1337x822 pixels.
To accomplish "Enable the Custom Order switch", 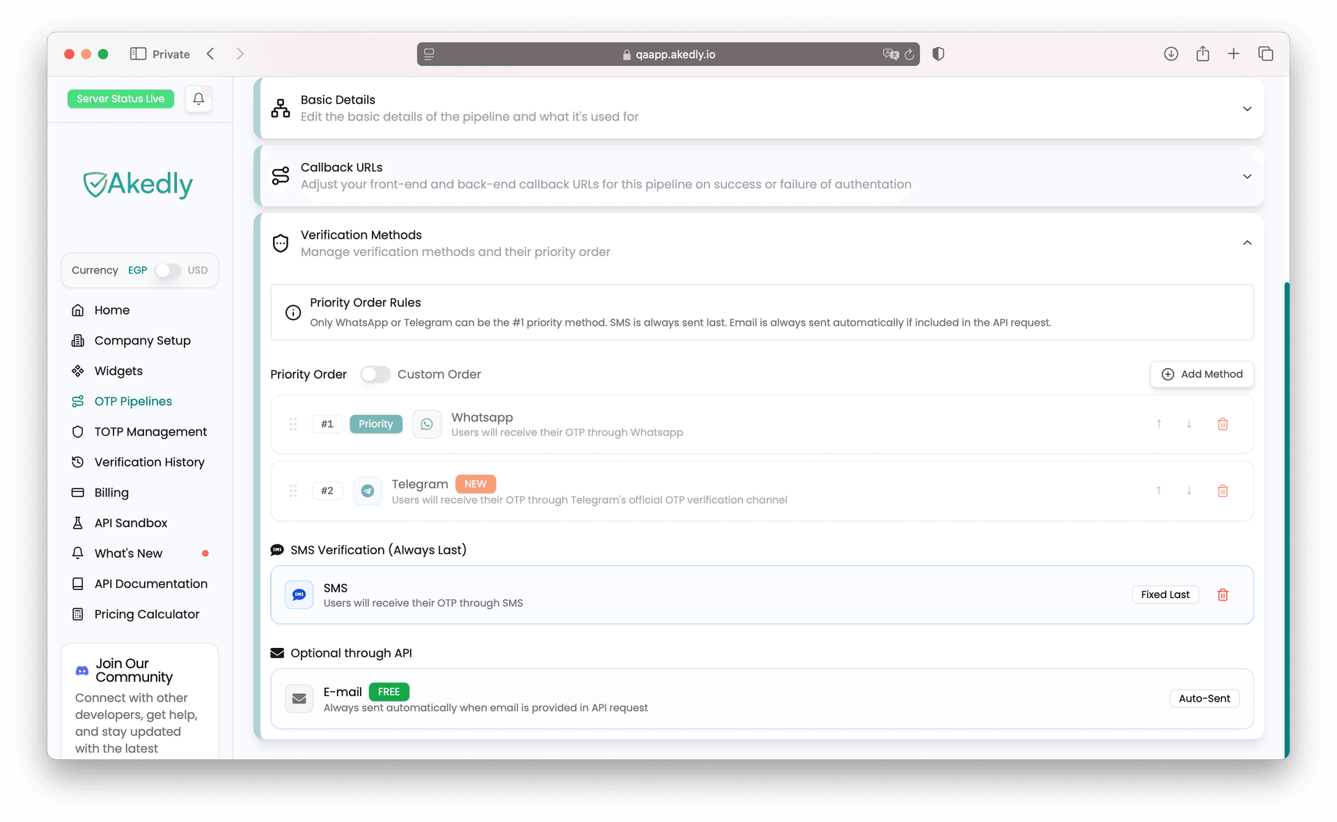I will (x=375, y=374).
